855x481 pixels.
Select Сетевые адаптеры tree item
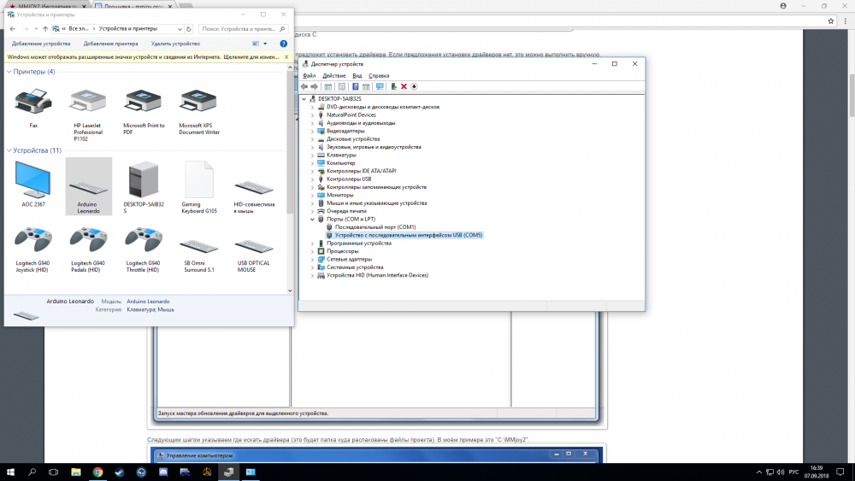pos(349,259)
